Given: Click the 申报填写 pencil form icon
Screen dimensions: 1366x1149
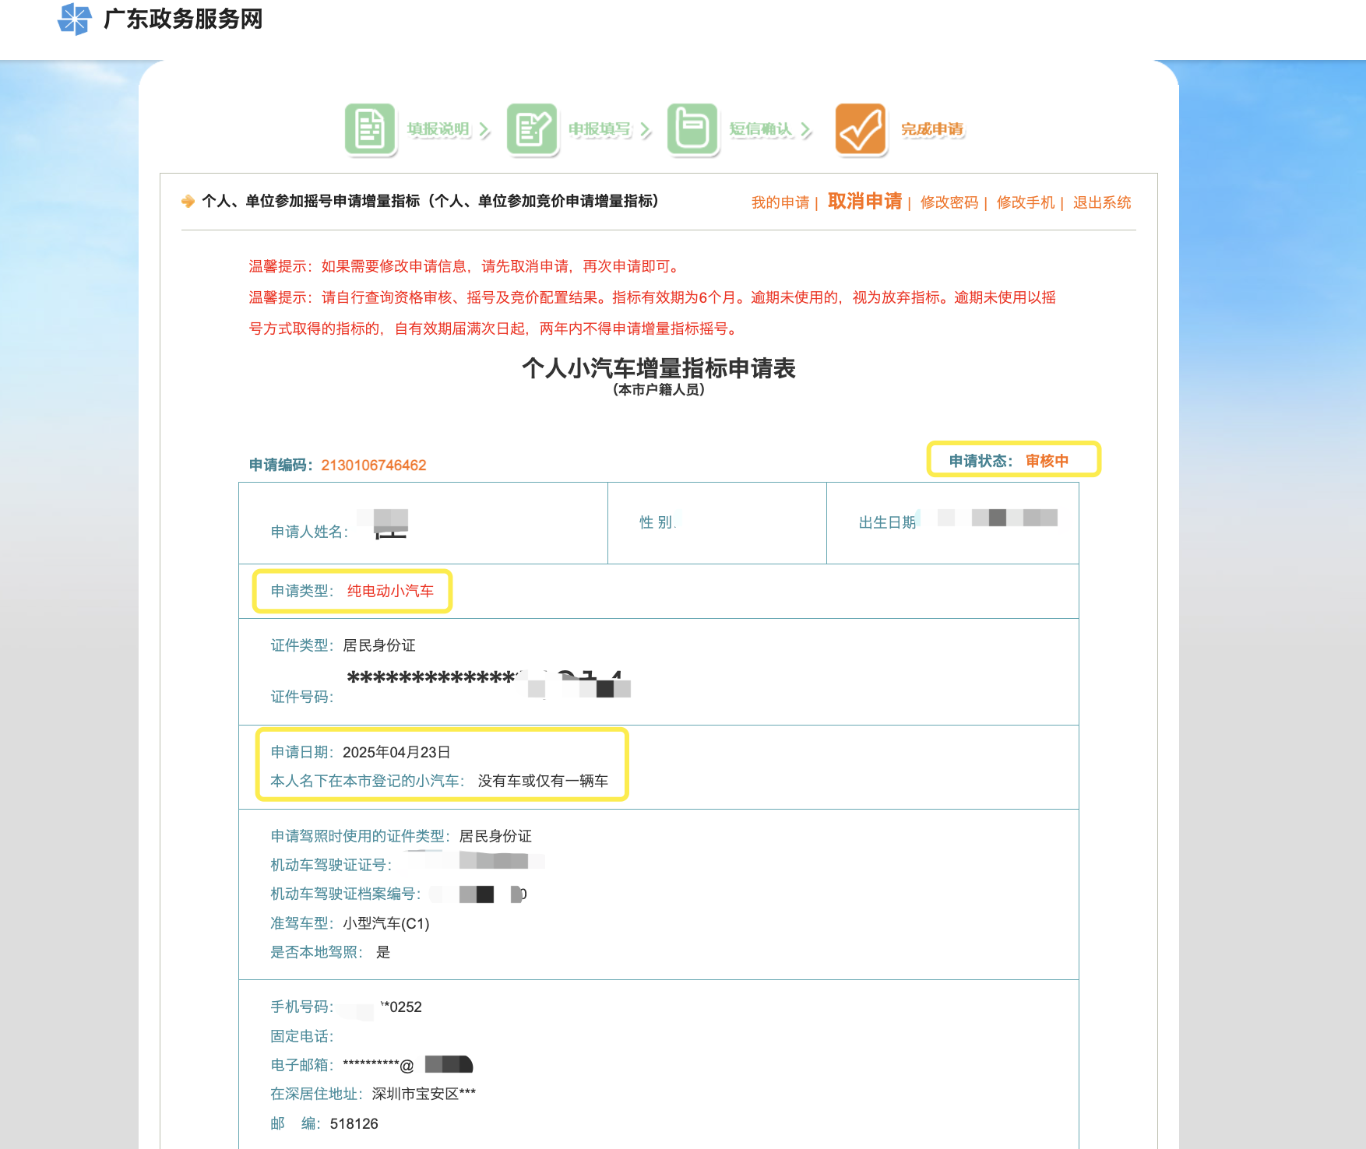Looking at the screenshot, I should coord(532,129).
